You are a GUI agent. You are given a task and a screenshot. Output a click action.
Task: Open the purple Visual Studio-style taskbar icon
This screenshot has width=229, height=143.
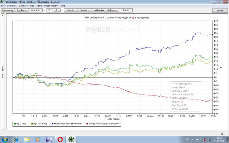pyautogui.click(x=49, y=140)
